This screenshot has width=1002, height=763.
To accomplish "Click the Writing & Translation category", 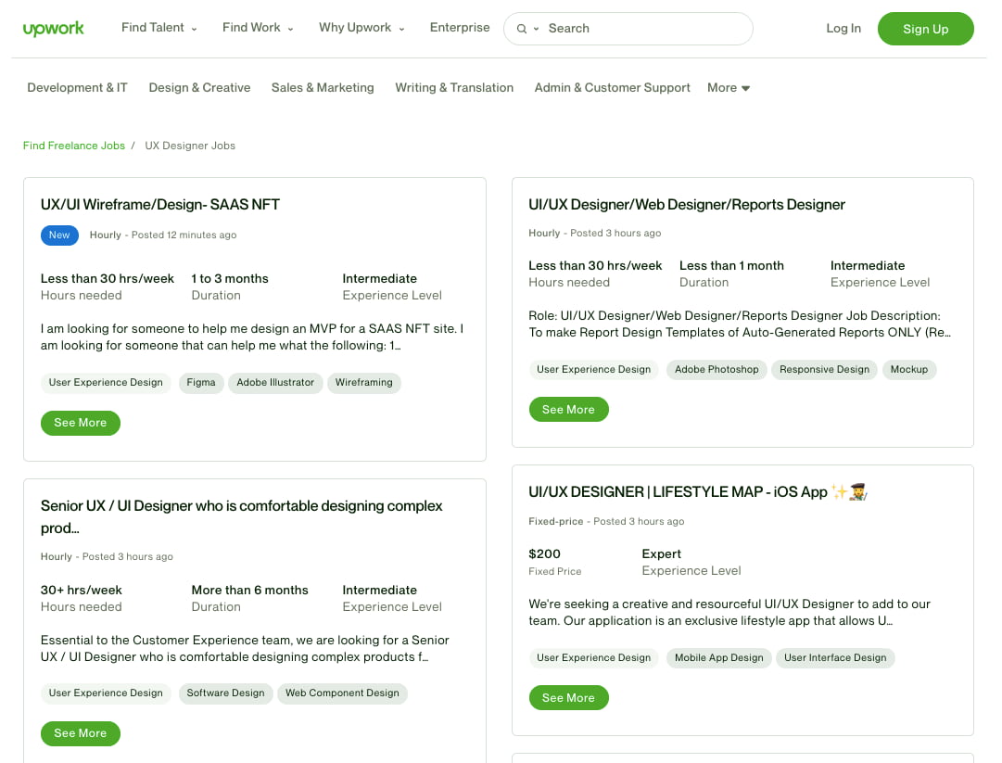I will point(454,87).
